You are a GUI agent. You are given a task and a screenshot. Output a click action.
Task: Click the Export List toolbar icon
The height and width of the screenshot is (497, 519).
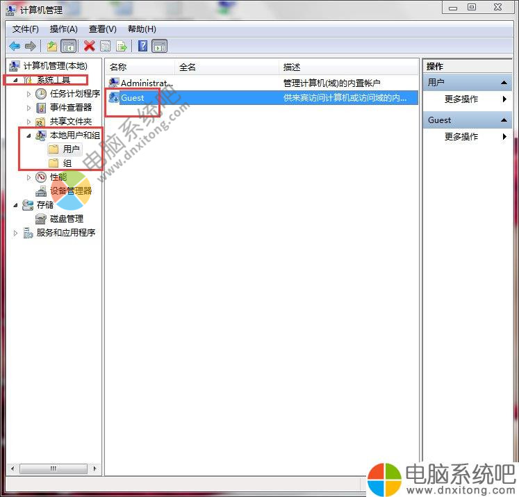point(122,46)
